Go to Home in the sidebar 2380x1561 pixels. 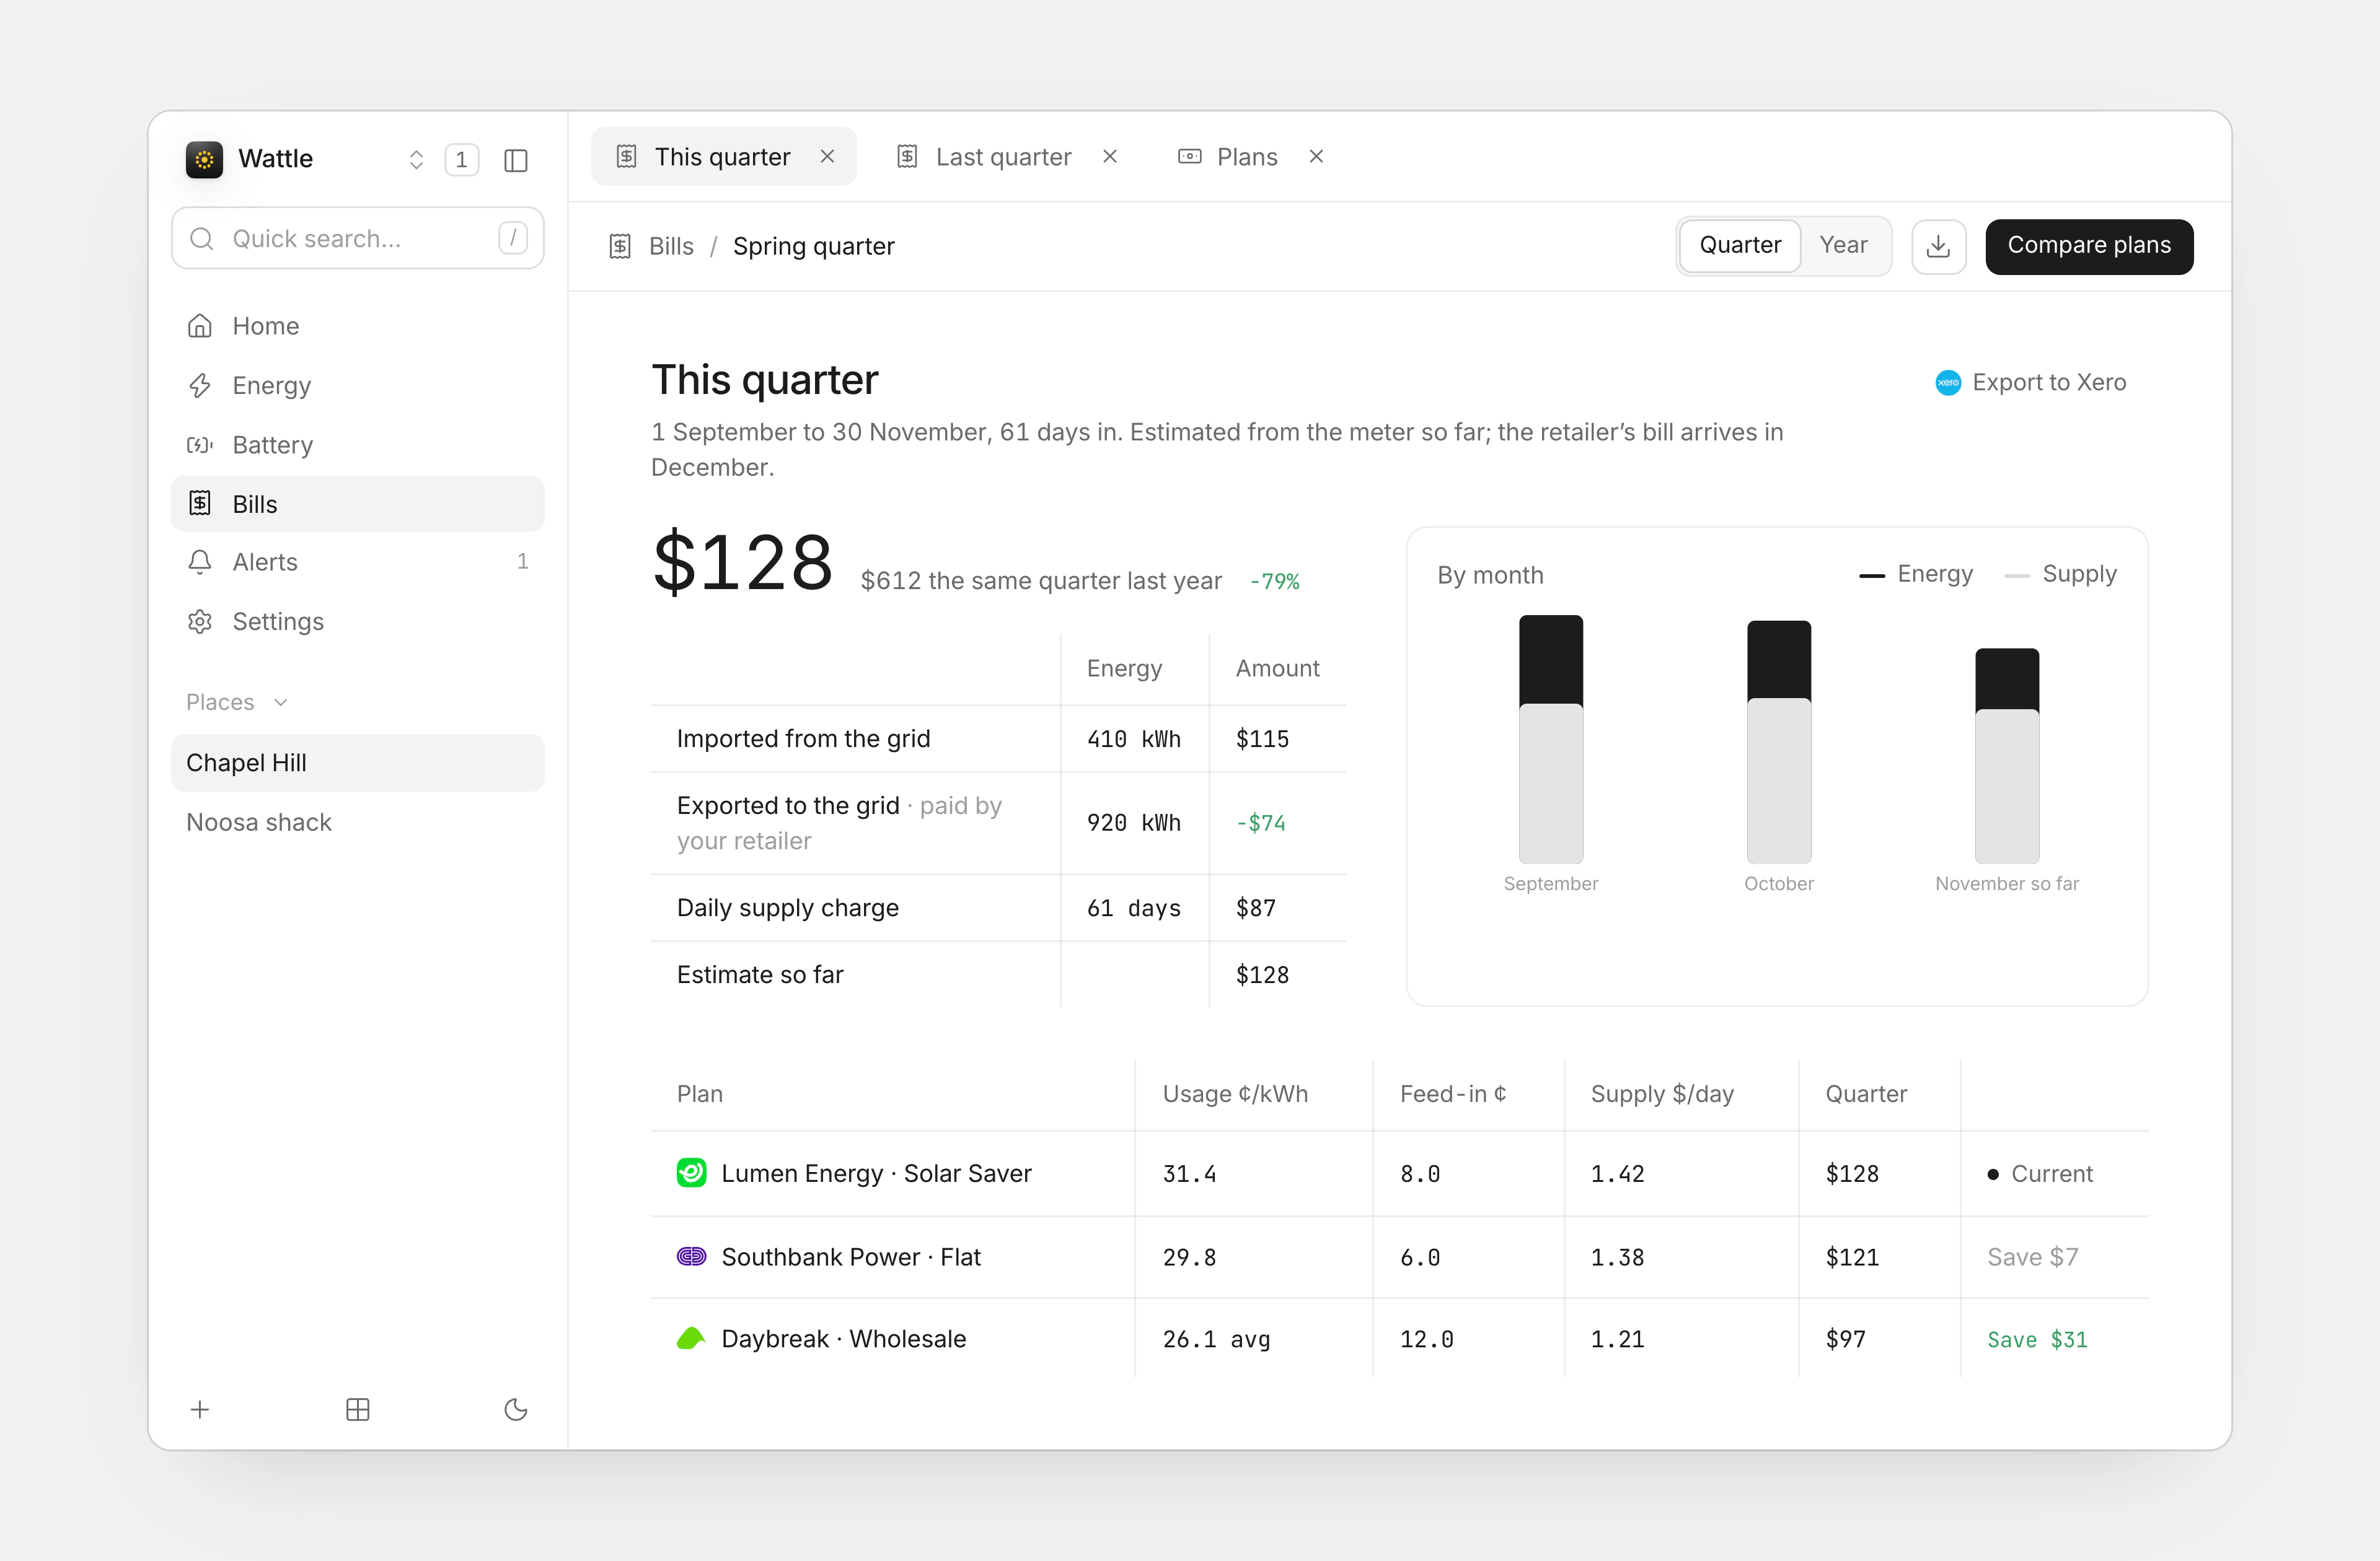point(358,326)
